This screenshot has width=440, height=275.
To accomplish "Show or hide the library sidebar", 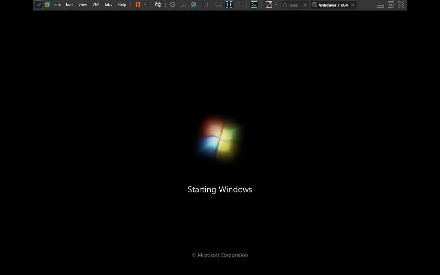I will 208,5.
